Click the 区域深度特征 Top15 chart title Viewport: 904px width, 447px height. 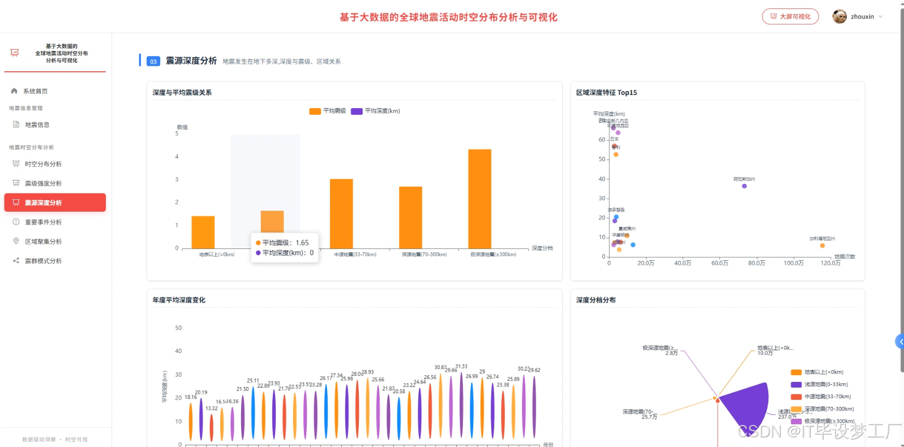[606, 93]
